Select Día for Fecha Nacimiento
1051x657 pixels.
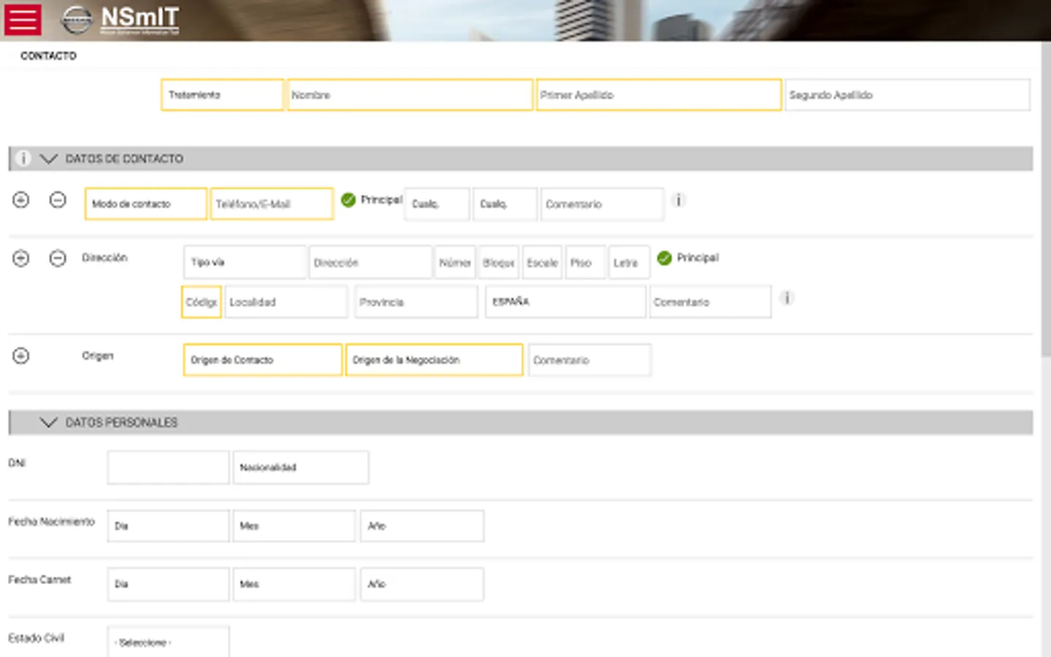(x=169, y=526)
